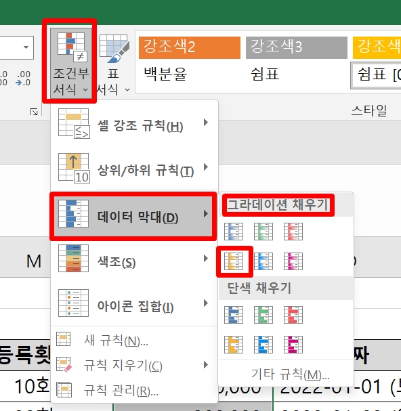Apply the 강조색2 cell style
Image resolution: width=401 pixels, height=411 pixels.
tap(190, 47)
